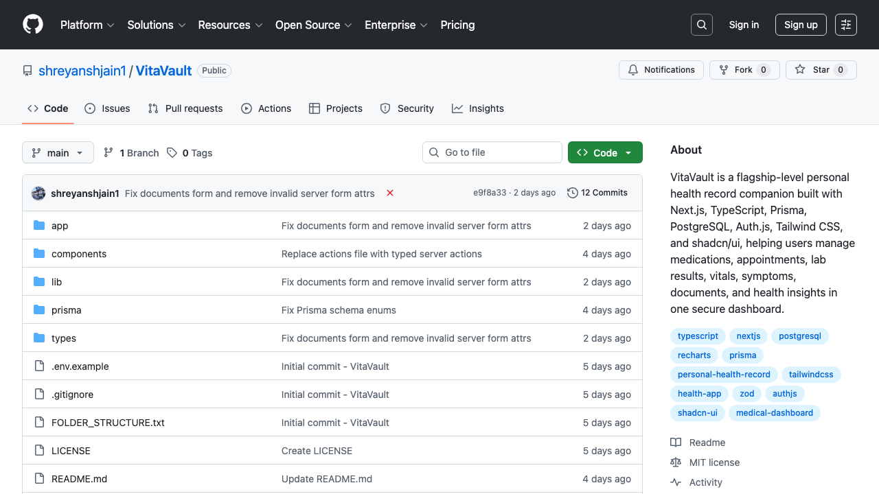
Task: Click the red failing commit status X
Action: [x=389, y=193]
